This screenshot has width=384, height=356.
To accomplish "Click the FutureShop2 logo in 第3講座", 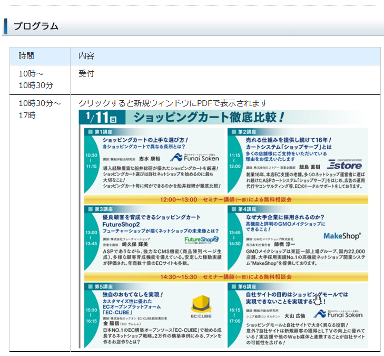I will 202,239.
